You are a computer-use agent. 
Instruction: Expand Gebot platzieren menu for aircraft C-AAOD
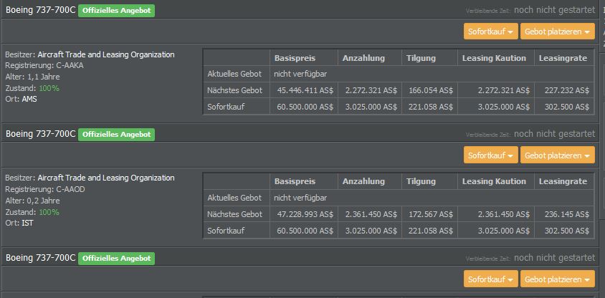point(557,155)
